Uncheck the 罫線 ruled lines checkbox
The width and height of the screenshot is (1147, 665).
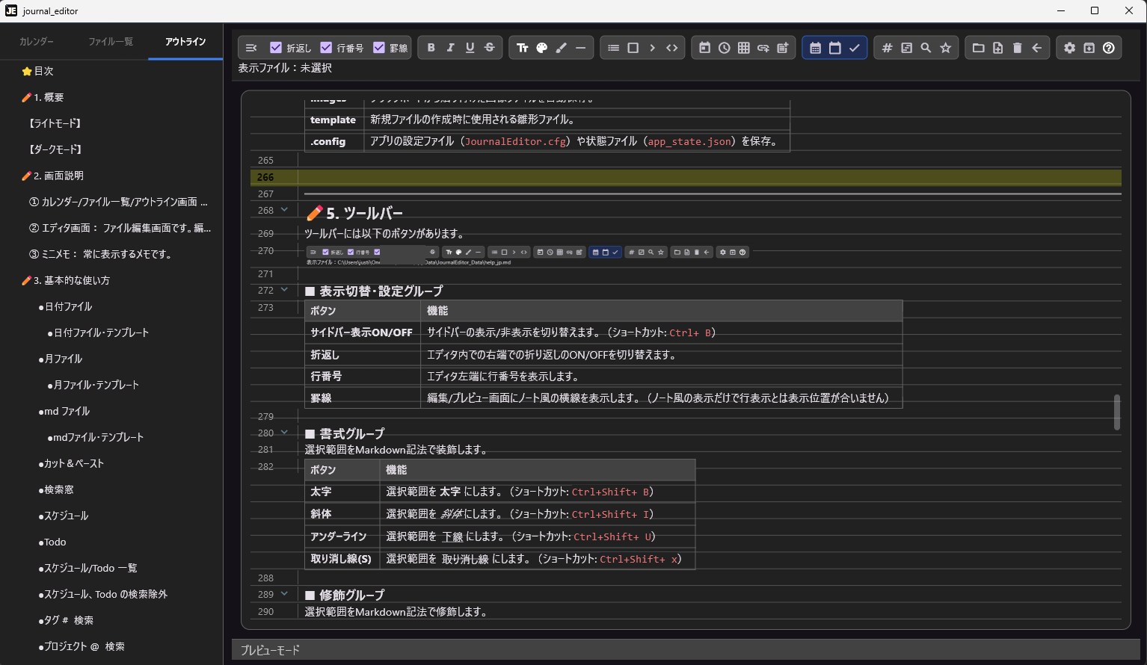tap(379, 48)
